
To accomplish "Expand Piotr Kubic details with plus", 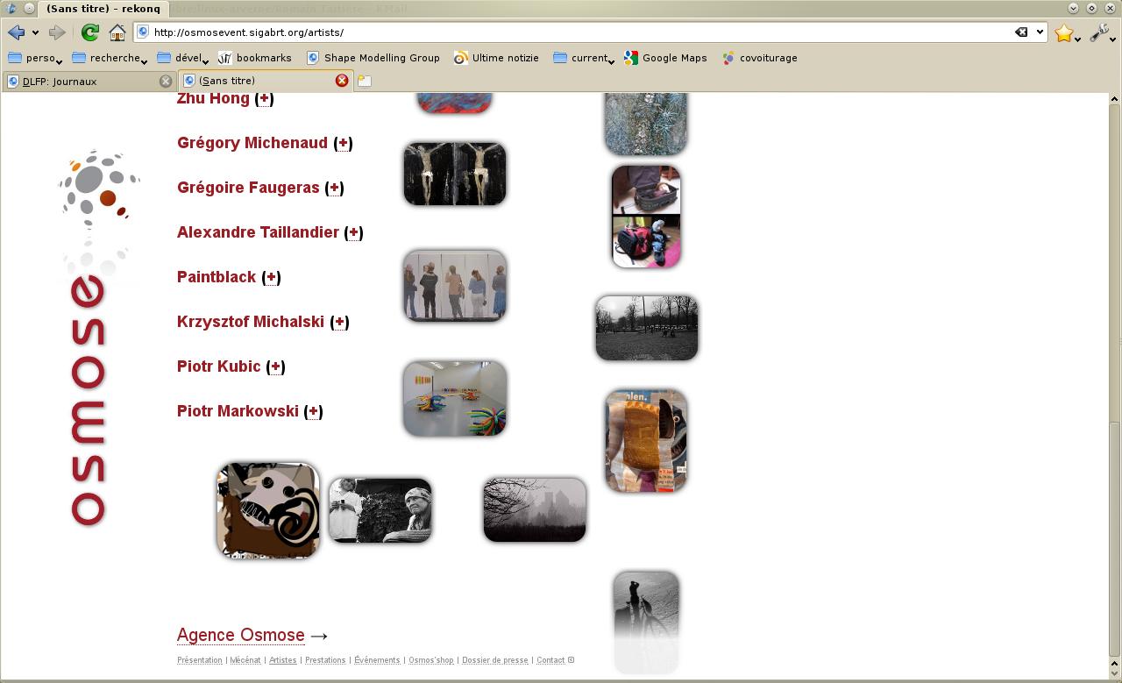I will click(275, 366).
